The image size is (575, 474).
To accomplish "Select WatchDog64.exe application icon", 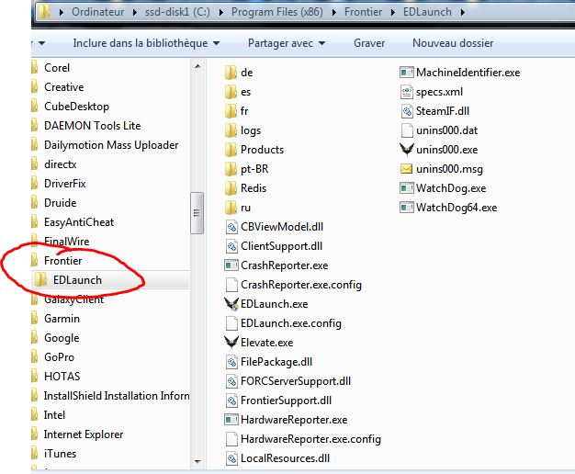I will [x=407, y=208].
